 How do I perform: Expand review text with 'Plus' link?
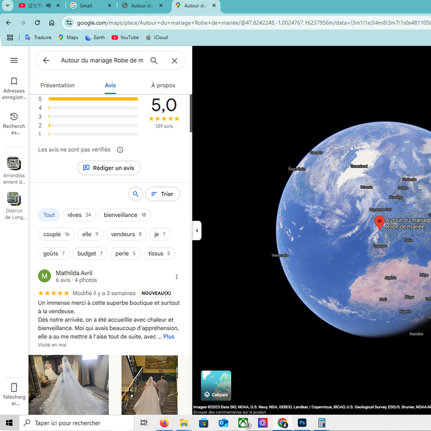[169, 337]
